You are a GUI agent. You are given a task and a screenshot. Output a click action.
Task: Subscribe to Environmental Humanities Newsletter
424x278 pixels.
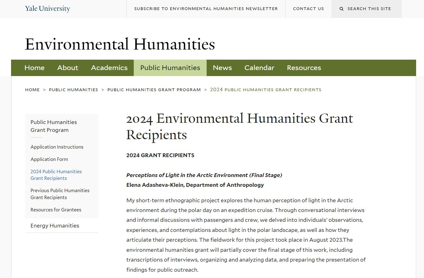[x=206, y=9]
